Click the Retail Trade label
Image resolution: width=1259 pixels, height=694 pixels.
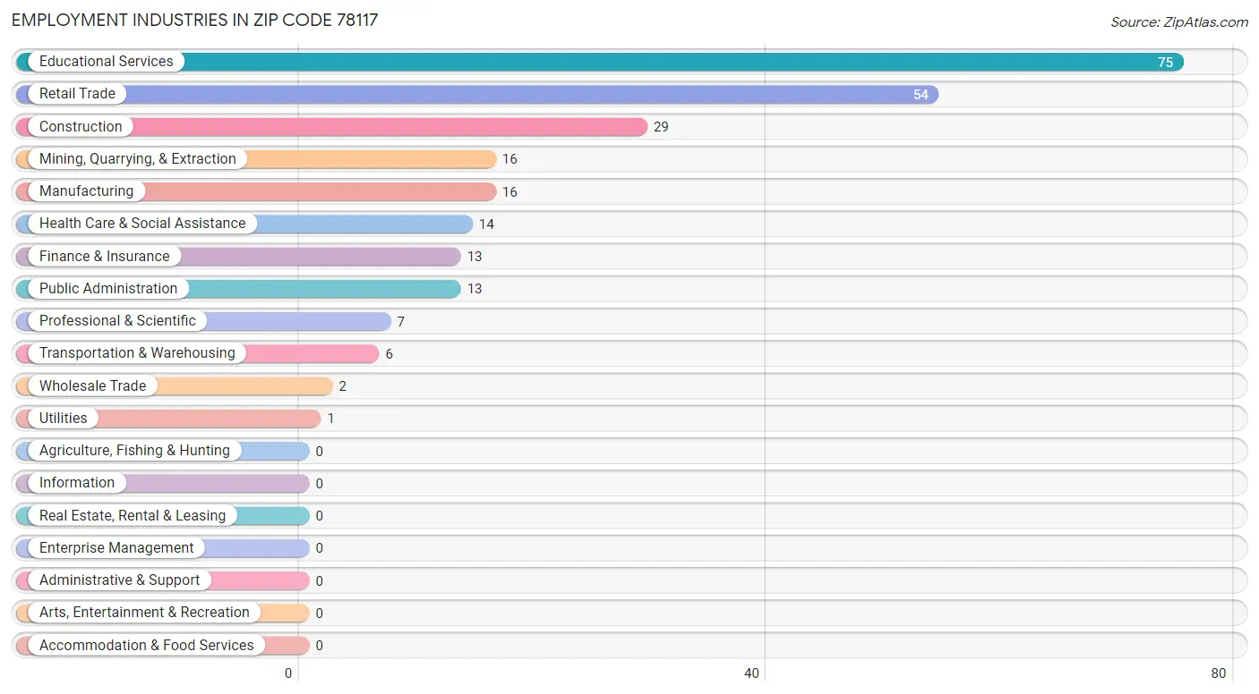(77, 94)
